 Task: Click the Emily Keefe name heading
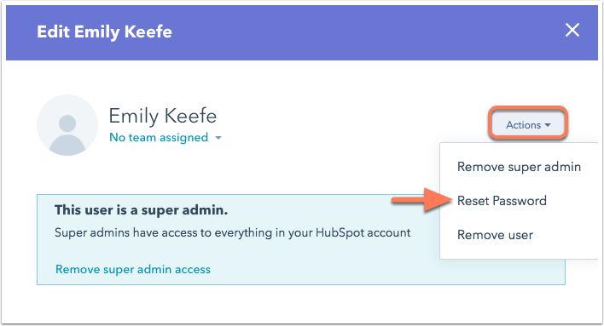(163, 116)
